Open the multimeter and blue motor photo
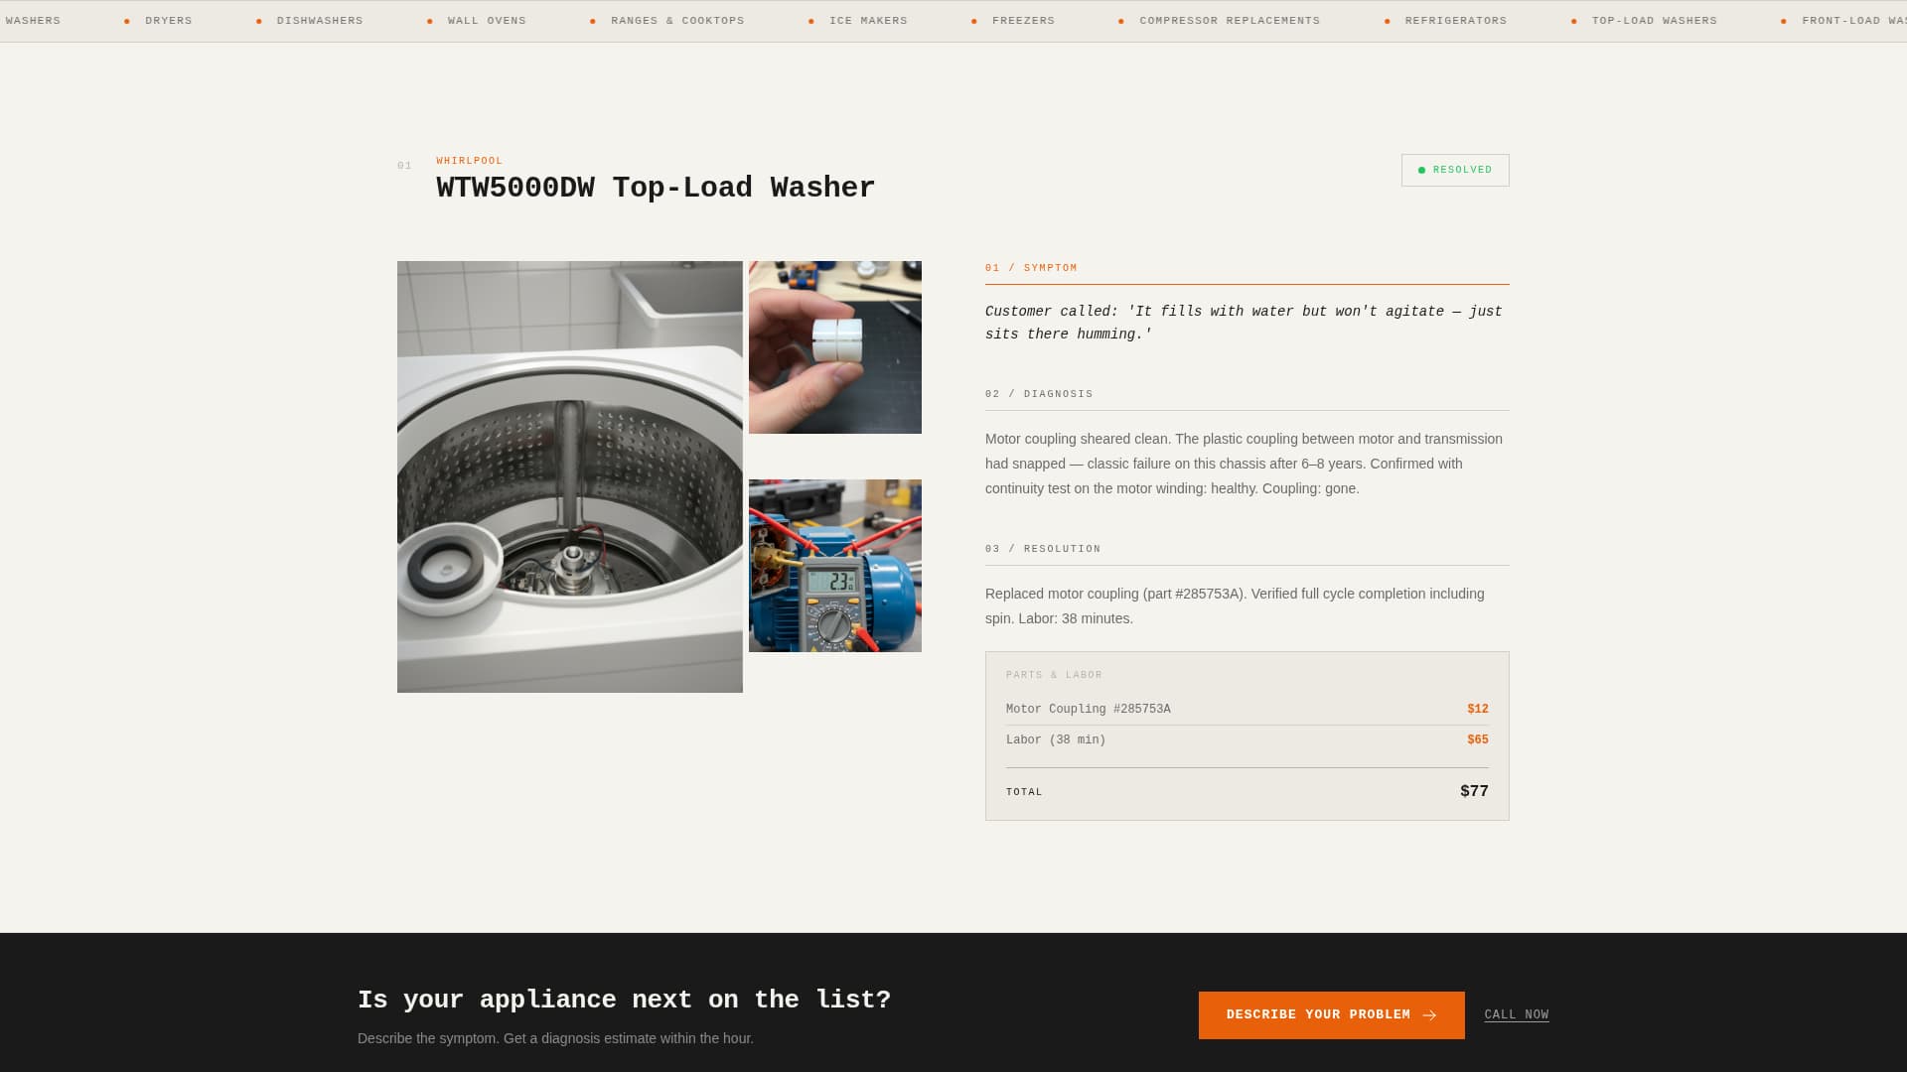1907x1072 pixels. coord(835,566)
